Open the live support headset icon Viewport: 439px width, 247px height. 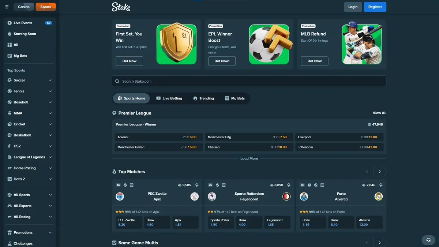coord(428,240)
